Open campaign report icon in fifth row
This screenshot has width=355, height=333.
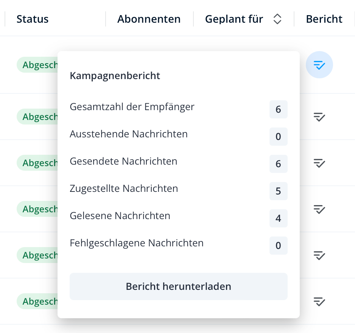tap(319, 255)
